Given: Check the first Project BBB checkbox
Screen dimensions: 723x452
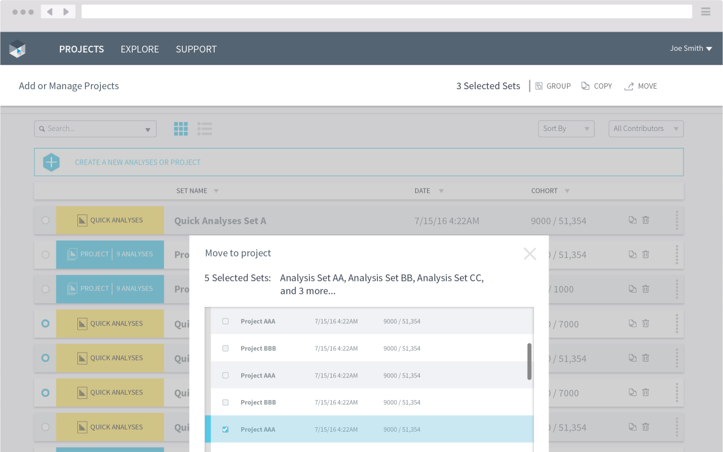Looking at the screenshot, I should pyautogui.click(x=225, y=349).
